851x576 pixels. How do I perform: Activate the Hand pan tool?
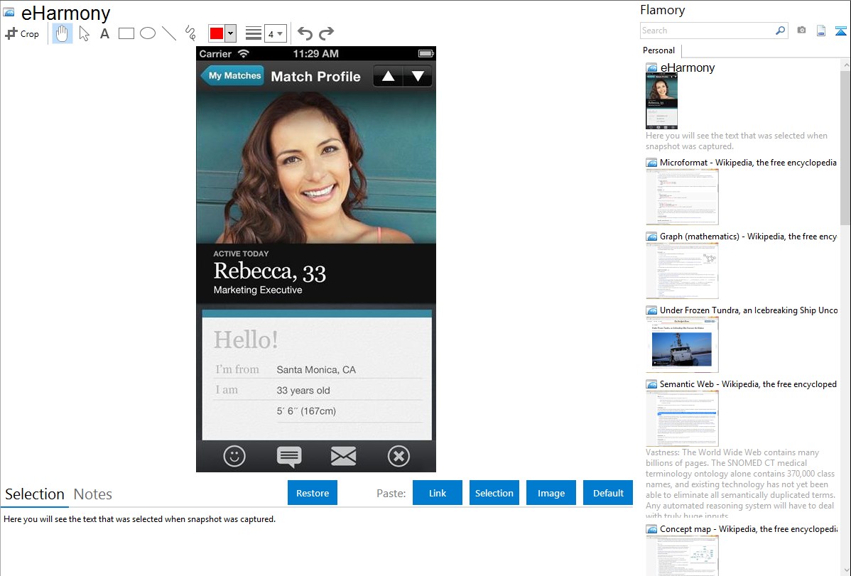click(62, 33)
